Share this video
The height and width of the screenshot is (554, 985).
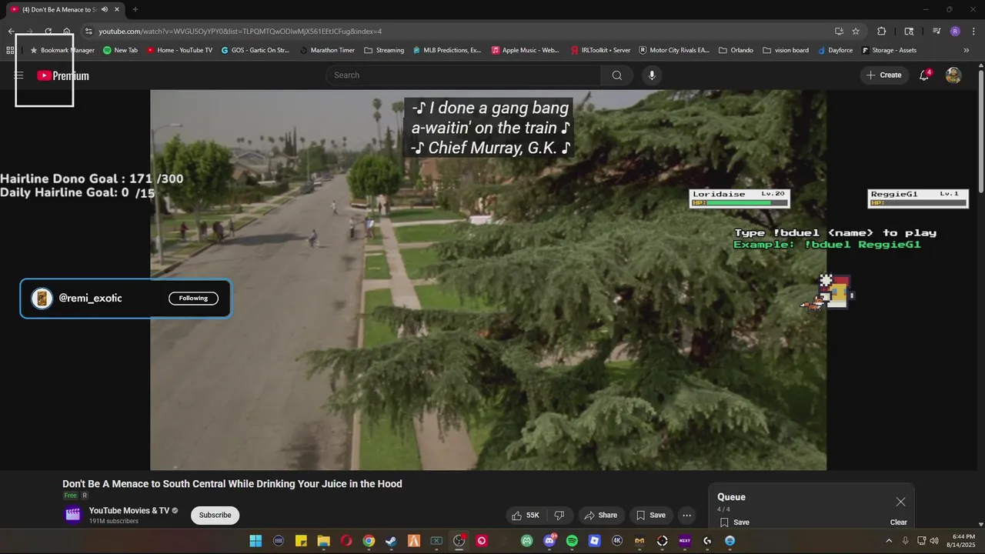click(600, 516)
